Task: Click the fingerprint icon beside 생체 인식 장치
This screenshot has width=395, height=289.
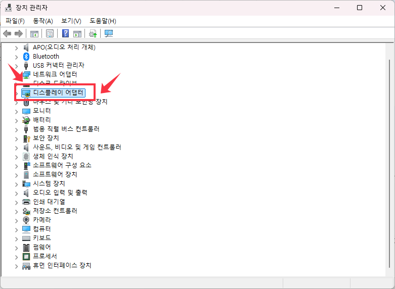Action: [26, 156]
